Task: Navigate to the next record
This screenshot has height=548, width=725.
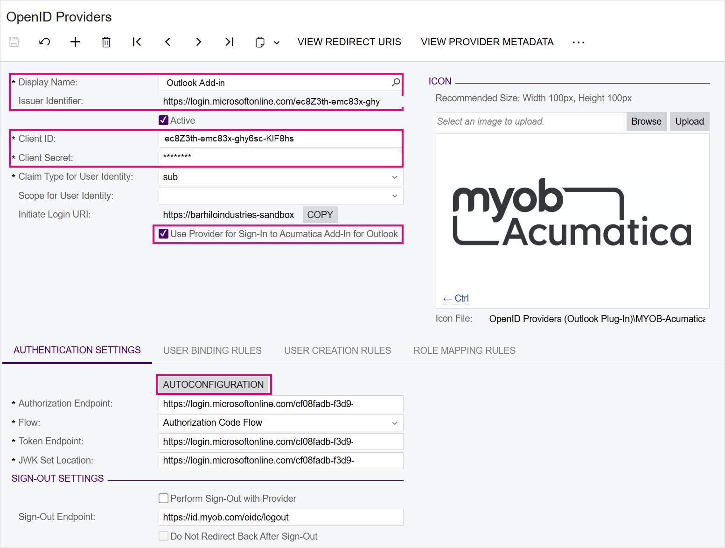Action: (x=198, y=42)
